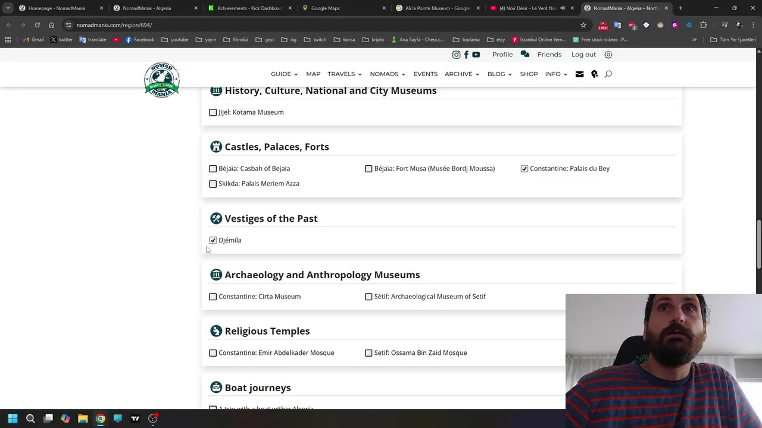Open the Free stock videos bookmark

[x=600, y=40]
